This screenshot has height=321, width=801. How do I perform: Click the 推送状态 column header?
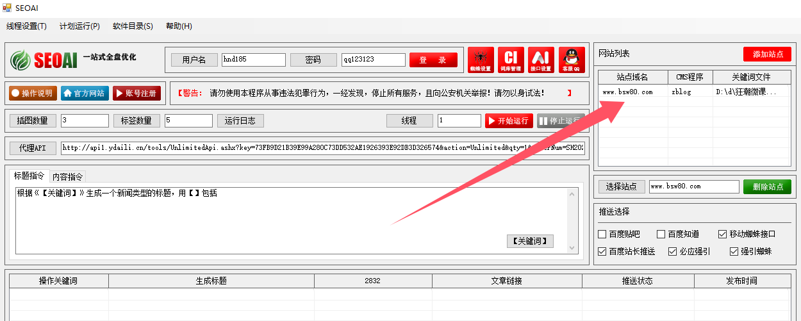point(638,281)
